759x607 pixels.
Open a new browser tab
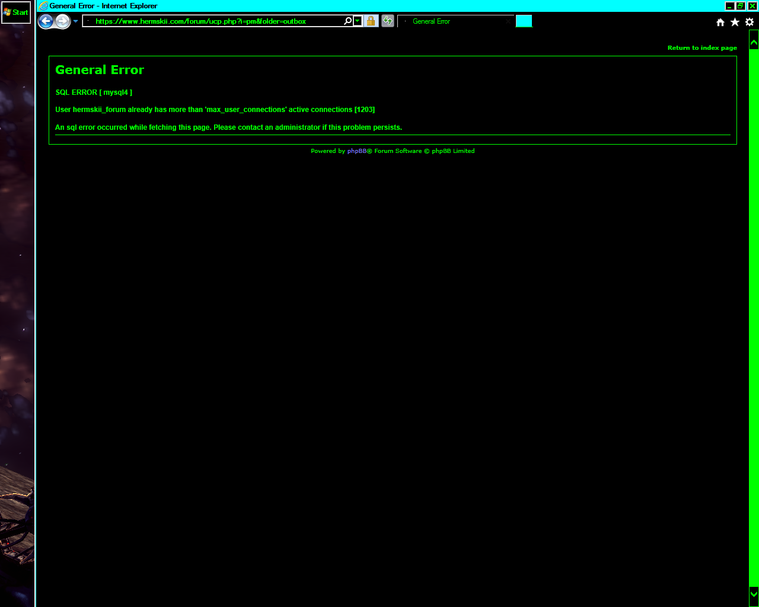pyautogui.click(x=524, y=20)
